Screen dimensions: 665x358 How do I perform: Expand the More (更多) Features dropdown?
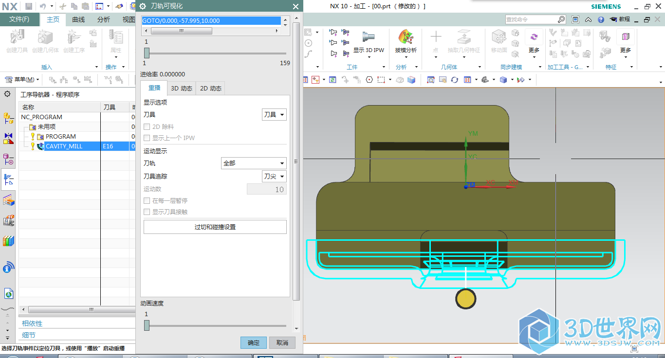click(x=626, y=57)
